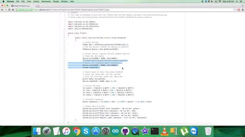Click the 'I2CDevice device = bus.getDevice' line
Image resolution: width=245 pixels, height=137 pixels.
[x=100, y=49]
